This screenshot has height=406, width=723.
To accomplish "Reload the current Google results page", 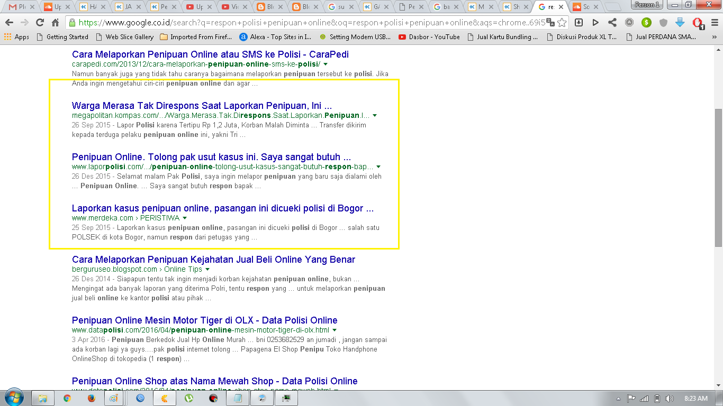I will [x=40, y=23].
